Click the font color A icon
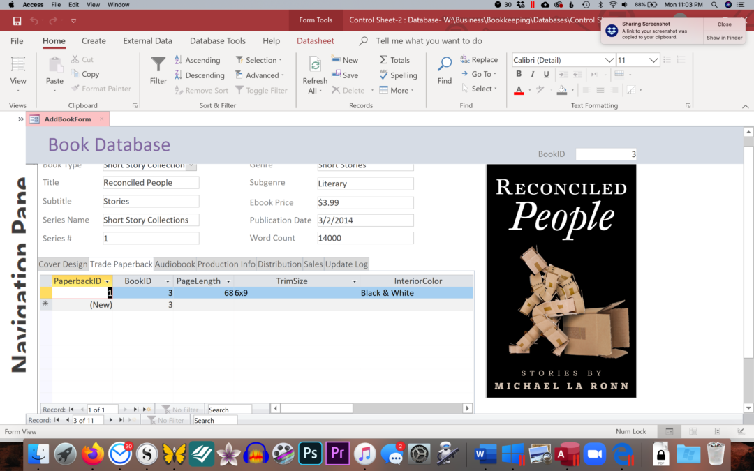 [519, 90]
